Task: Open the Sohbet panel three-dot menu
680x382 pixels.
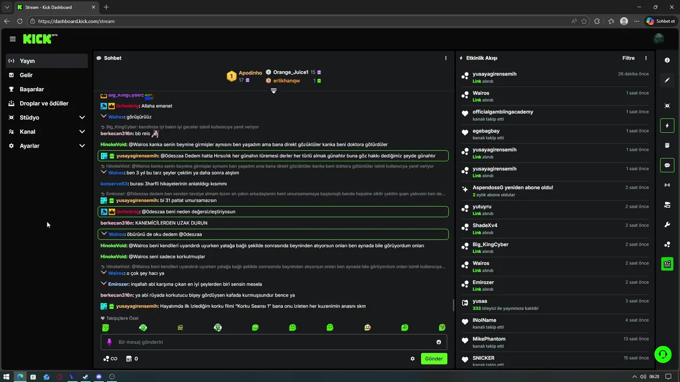Action: coord(446,58)
